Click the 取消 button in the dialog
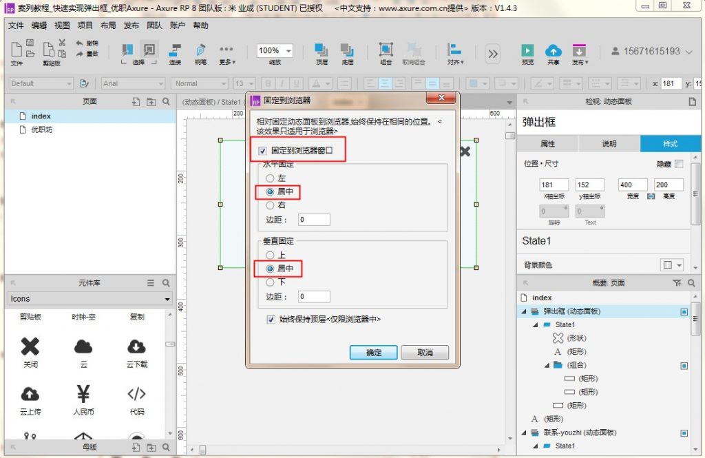 (425, 353)
